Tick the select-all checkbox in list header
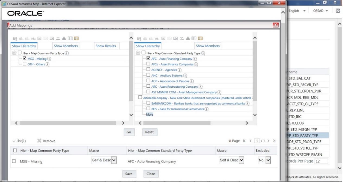343x182 pixels. 15,151
